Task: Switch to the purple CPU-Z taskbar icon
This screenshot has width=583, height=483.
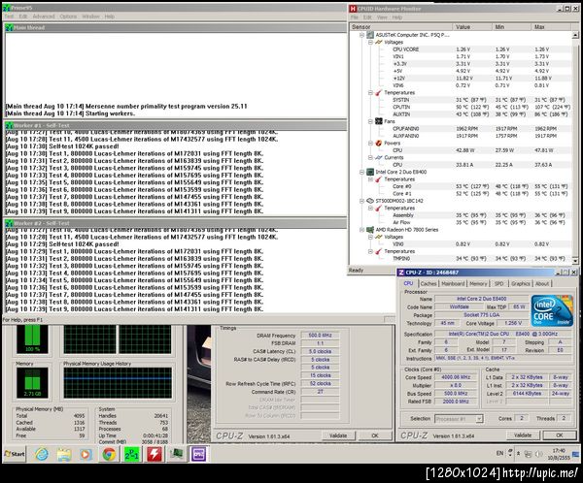Action: click(x=199, y=454)
